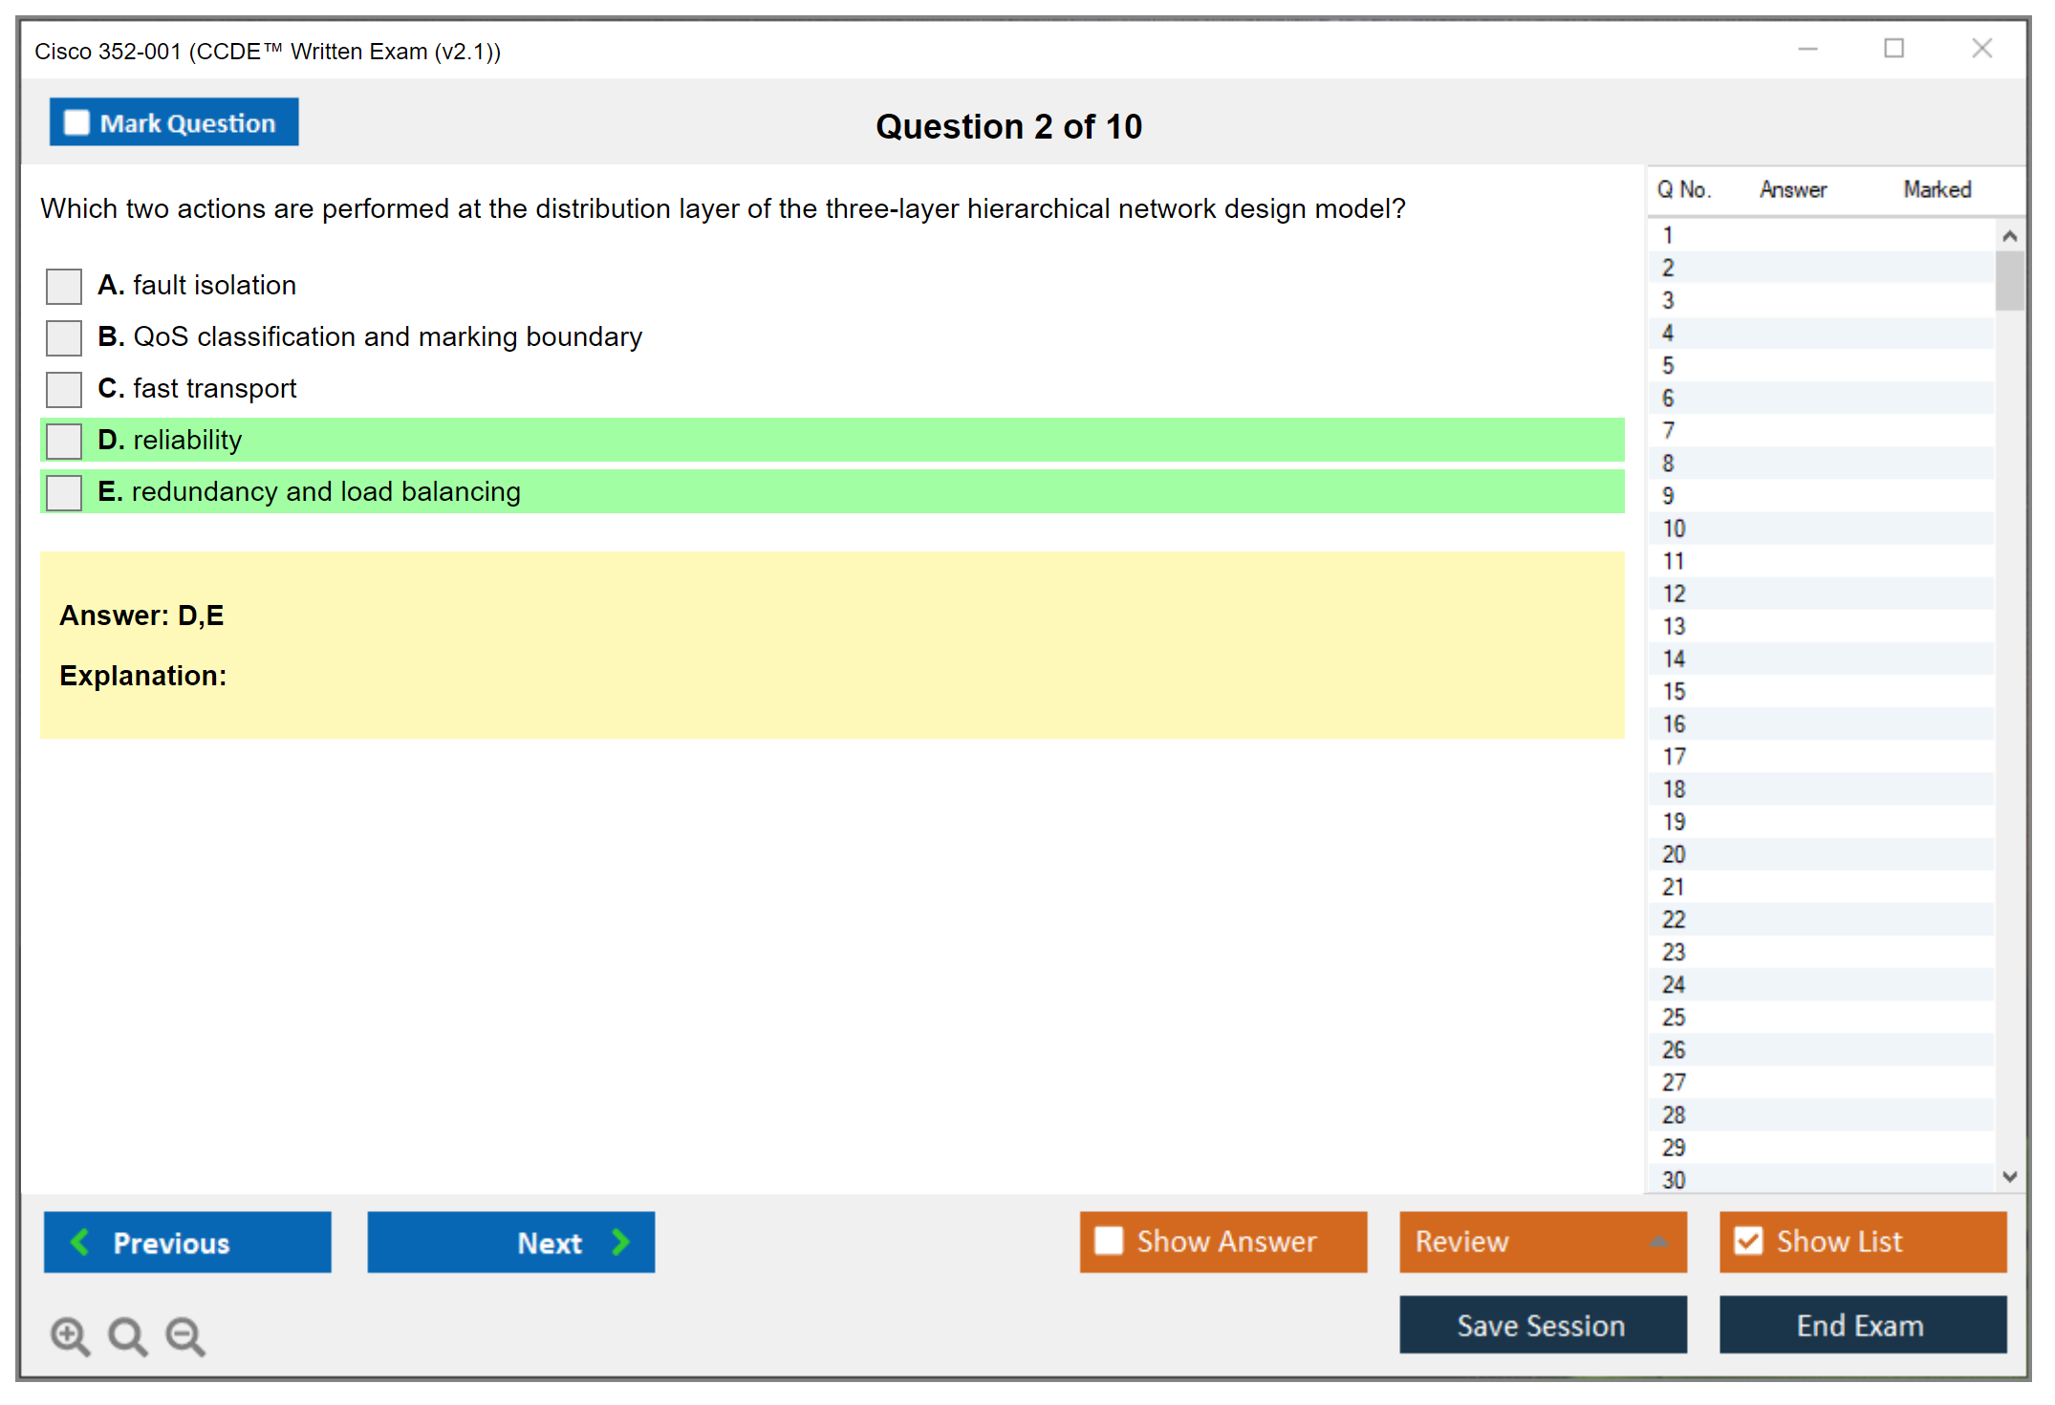Image resolution: width=2055 pixels, height=1405 pixels.
Task: Click the green right arrow on Next
Action: 621,1242
